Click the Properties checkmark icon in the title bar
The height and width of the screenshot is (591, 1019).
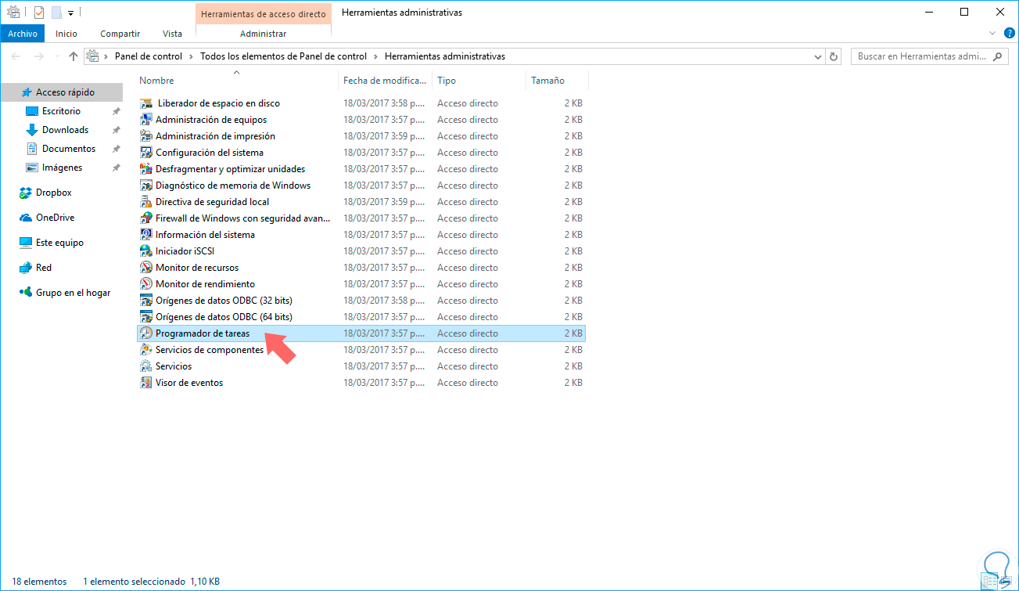[x=39, y=13]
